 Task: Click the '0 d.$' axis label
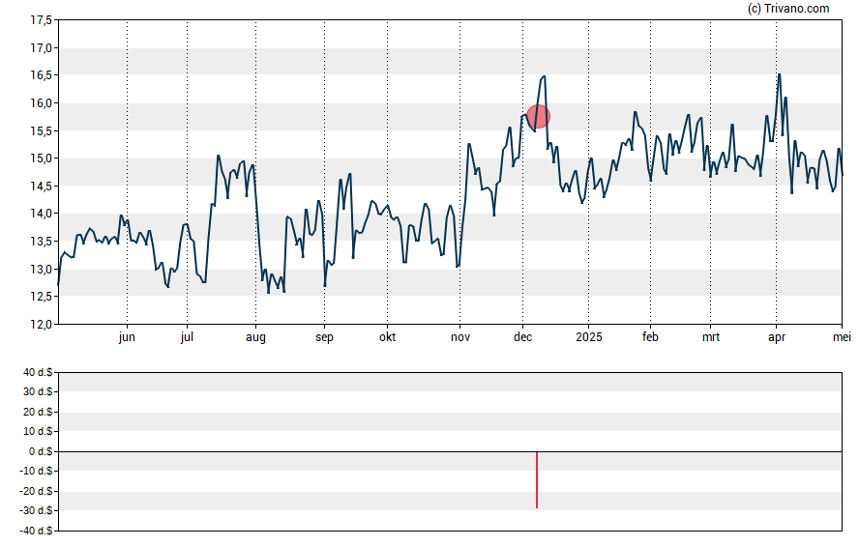pyautogui.click(x=41, y=451)
